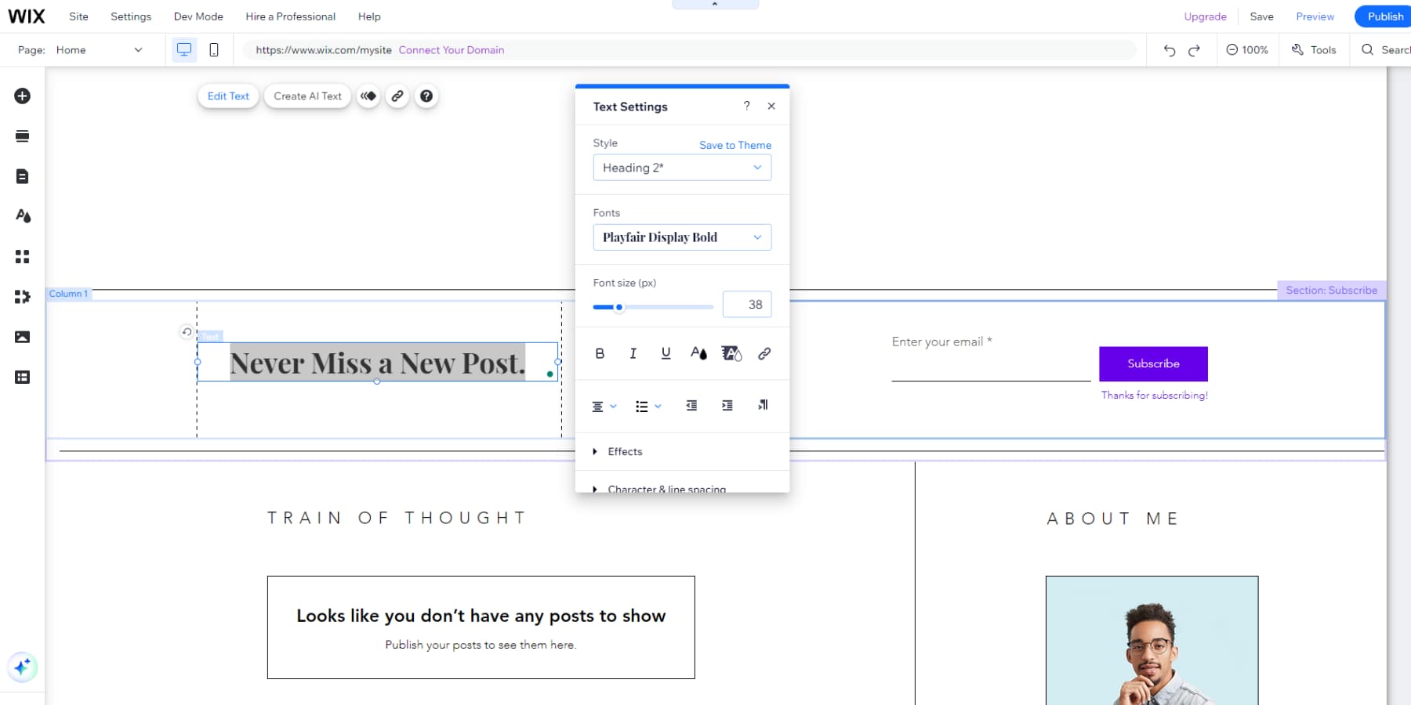The image size is (1411, 705).
Task: Click the undo arrow icon
Action: 1169,49
